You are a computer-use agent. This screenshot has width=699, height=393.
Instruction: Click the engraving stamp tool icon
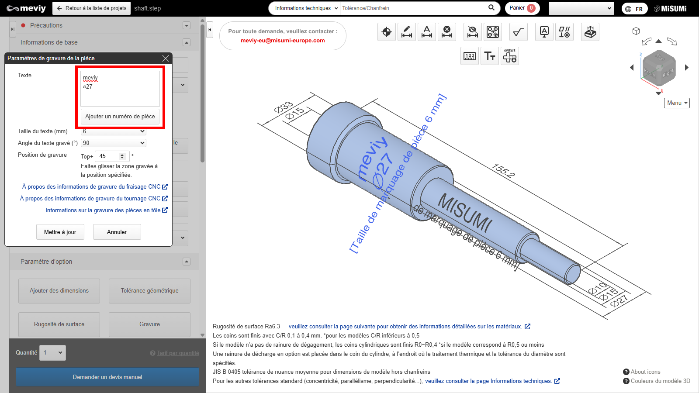click(x=590, y=32)
